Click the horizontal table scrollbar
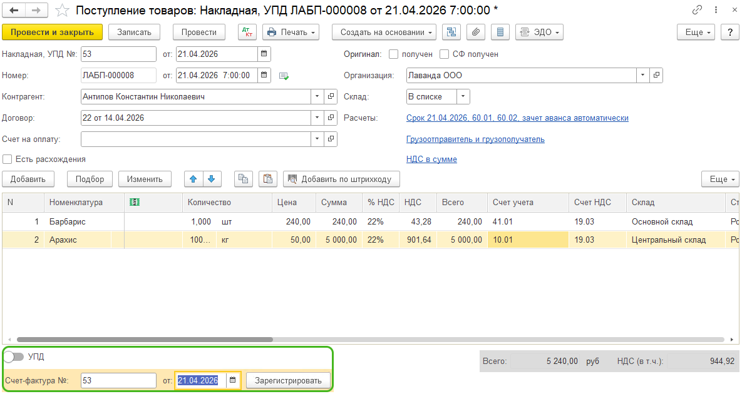Image resolution: width=742 pixels, height=394 pixels. coord(145,339)
